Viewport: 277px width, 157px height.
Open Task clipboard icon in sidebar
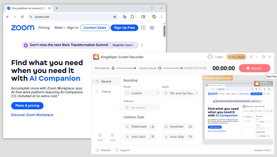click(112, 135)
